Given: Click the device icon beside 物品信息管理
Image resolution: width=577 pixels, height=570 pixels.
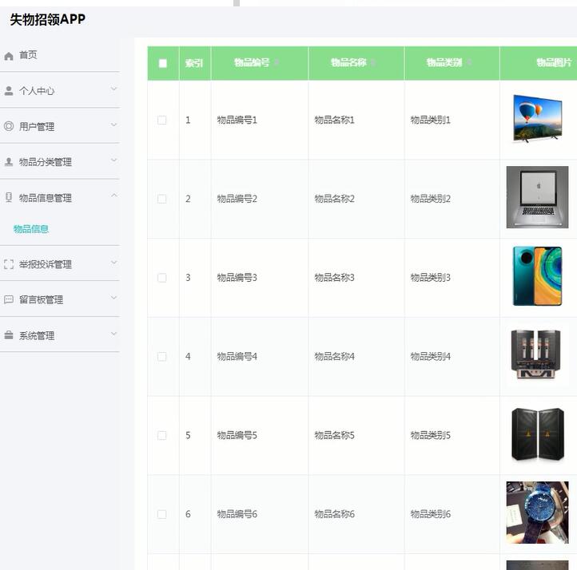Looking at the screenshot, I should [x=9, y=197].
